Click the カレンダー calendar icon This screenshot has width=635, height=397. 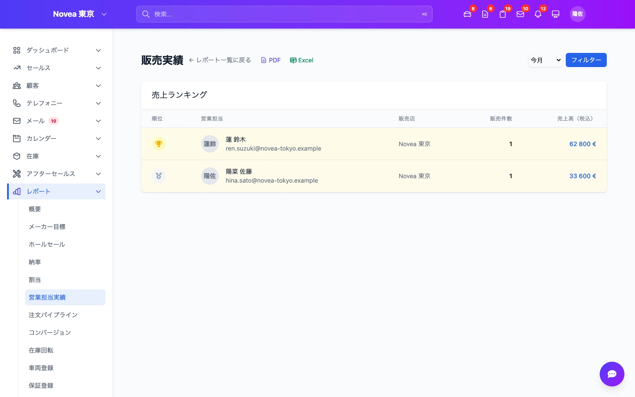[x=17, y=139]
